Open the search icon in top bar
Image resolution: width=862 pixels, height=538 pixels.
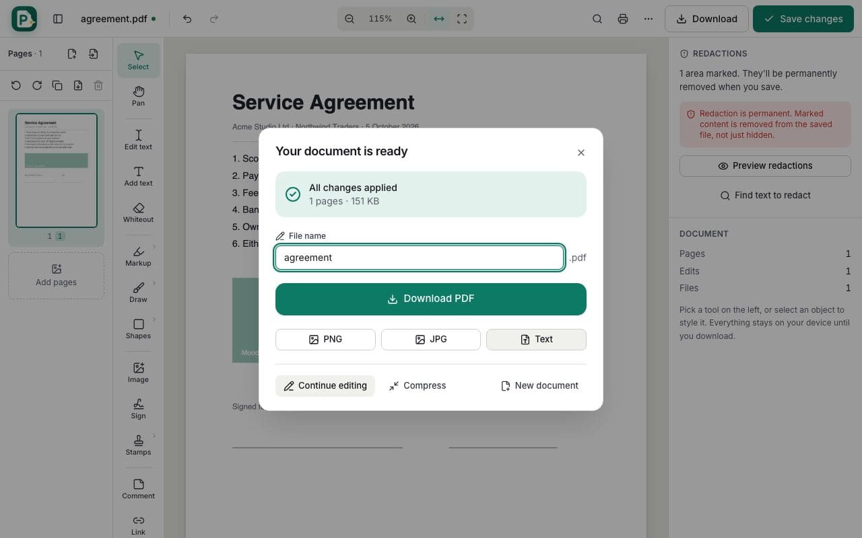click(x=597, y=19)
